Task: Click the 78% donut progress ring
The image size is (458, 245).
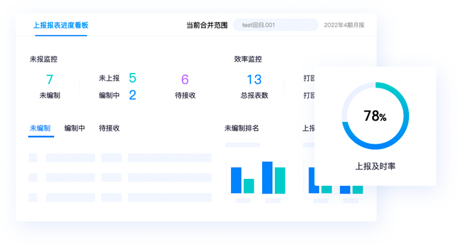Action: coord(375,116)
